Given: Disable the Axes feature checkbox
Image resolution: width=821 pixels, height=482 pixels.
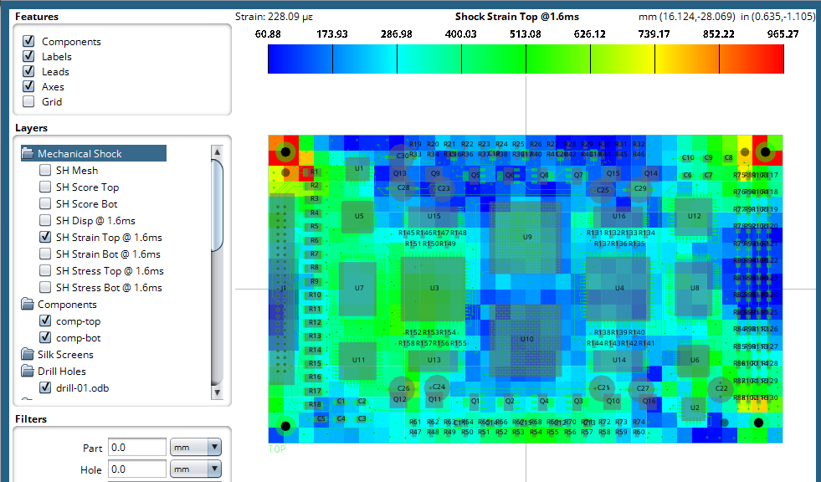Looking at the screenshot, I should [28, 86].
